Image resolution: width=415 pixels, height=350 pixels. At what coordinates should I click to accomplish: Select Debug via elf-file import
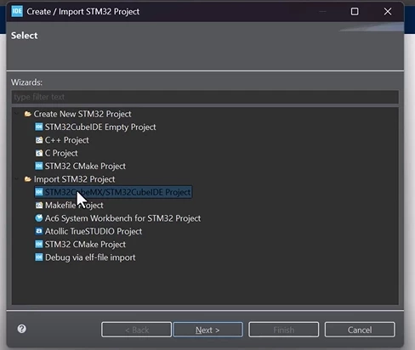tap(90, 257)
